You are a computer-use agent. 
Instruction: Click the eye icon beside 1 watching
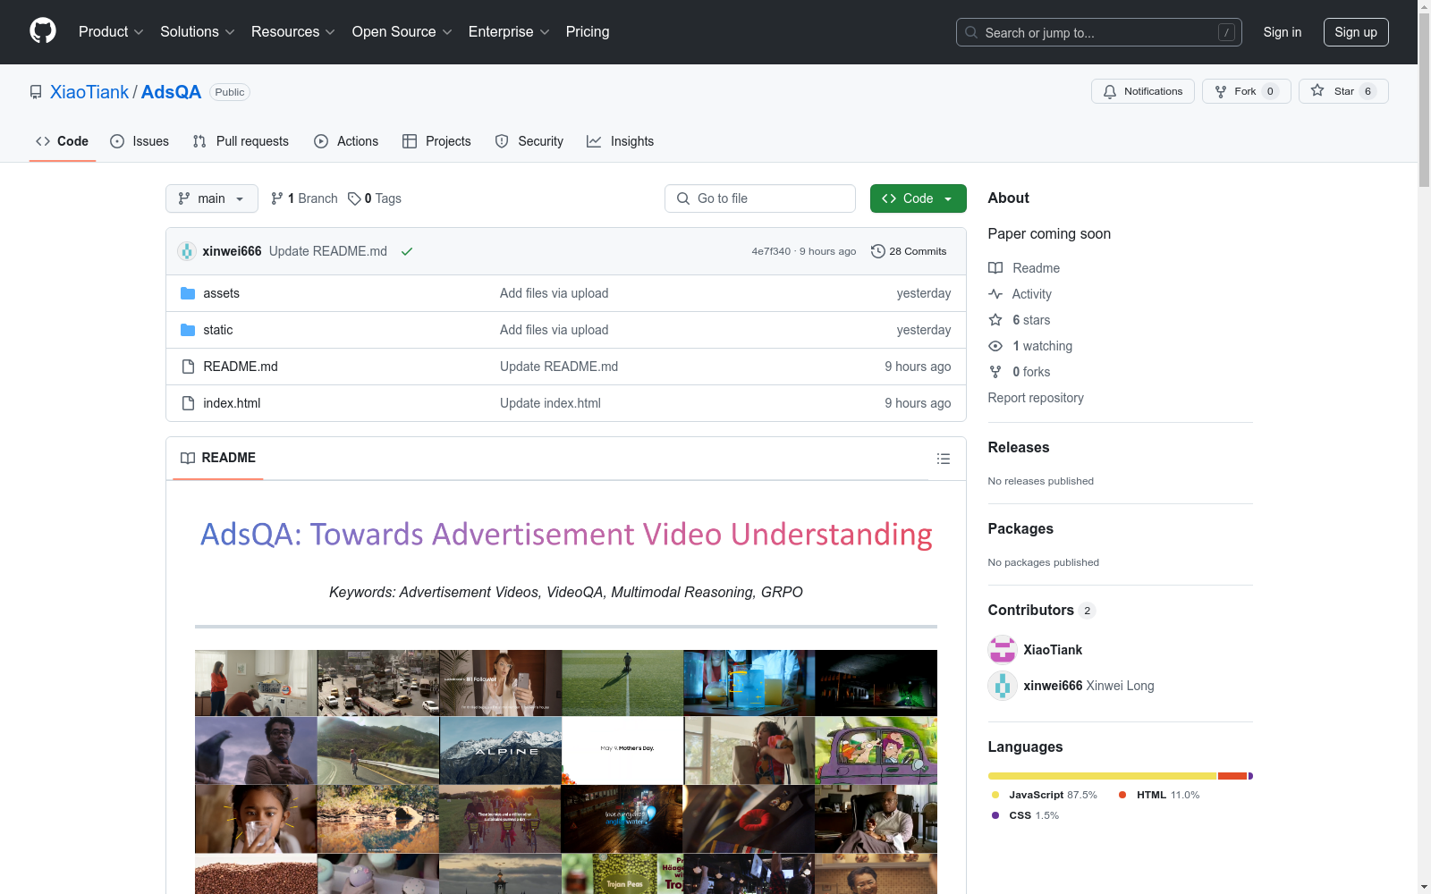pyautogui.click(x=995, y=346)
